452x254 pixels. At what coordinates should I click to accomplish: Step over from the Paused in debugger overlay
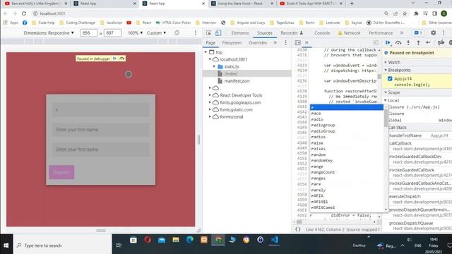point(122,59)
